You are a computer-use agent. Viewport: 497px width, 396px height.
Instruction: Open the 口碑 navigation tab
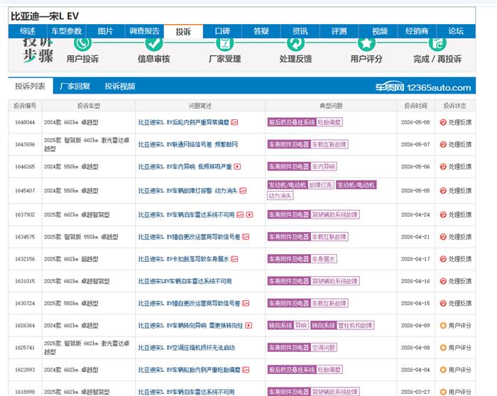click(222, 31)
